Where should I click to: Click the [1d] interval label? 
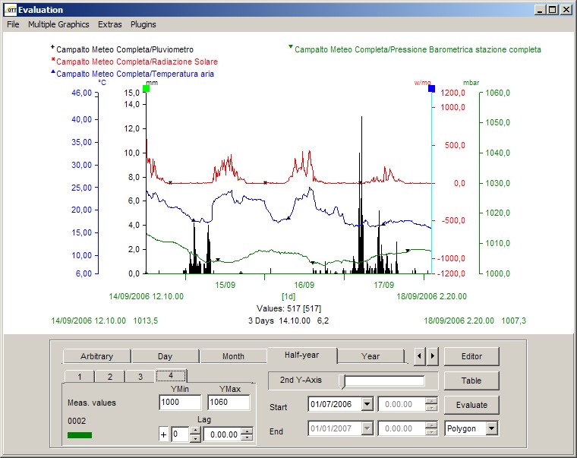288,296
